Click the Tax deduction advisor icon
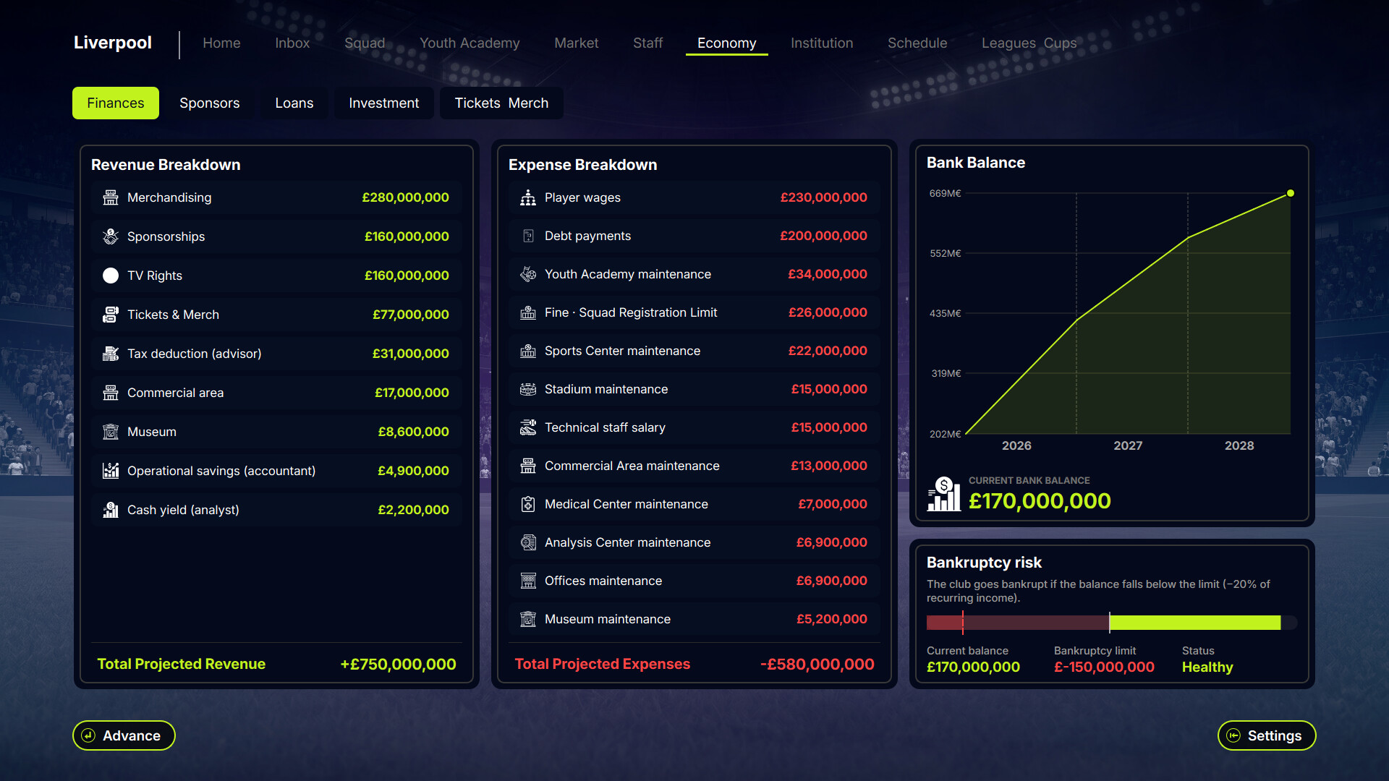 pos(111,354)
